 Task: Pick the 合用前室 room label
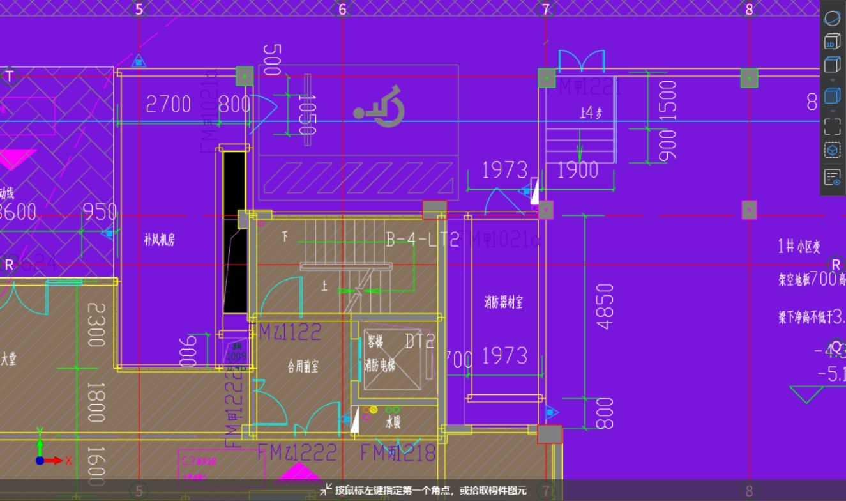click(x=303, y=366)
